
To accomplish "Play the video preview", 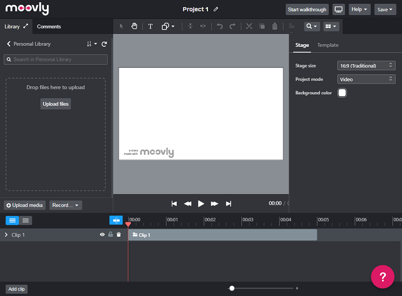I will tap(201, 204).
